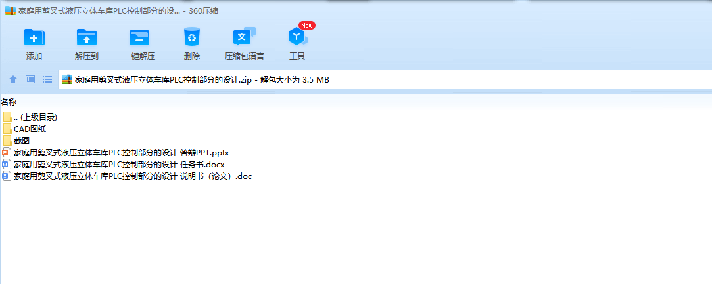Click the Word icon of 任务书.docx
The height and width of the screenshot is (284, 712).
[6, 165]
